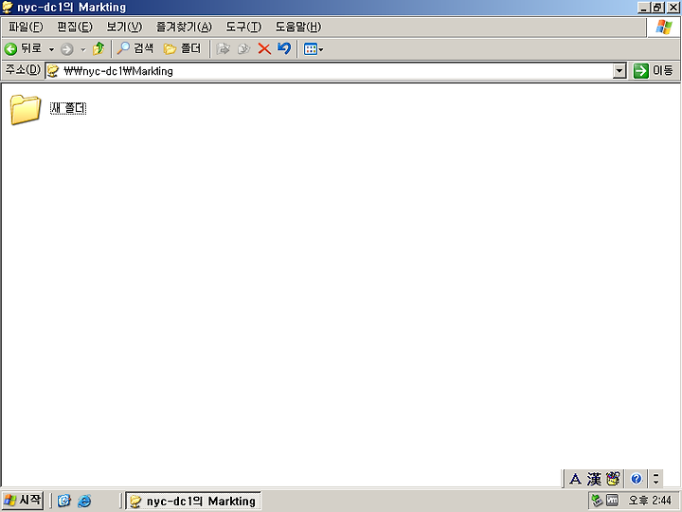Image resolution: width=682 pixels, height=512 pixels.
Task: Open the 시작 Start menu
Action: pos(23,500)
